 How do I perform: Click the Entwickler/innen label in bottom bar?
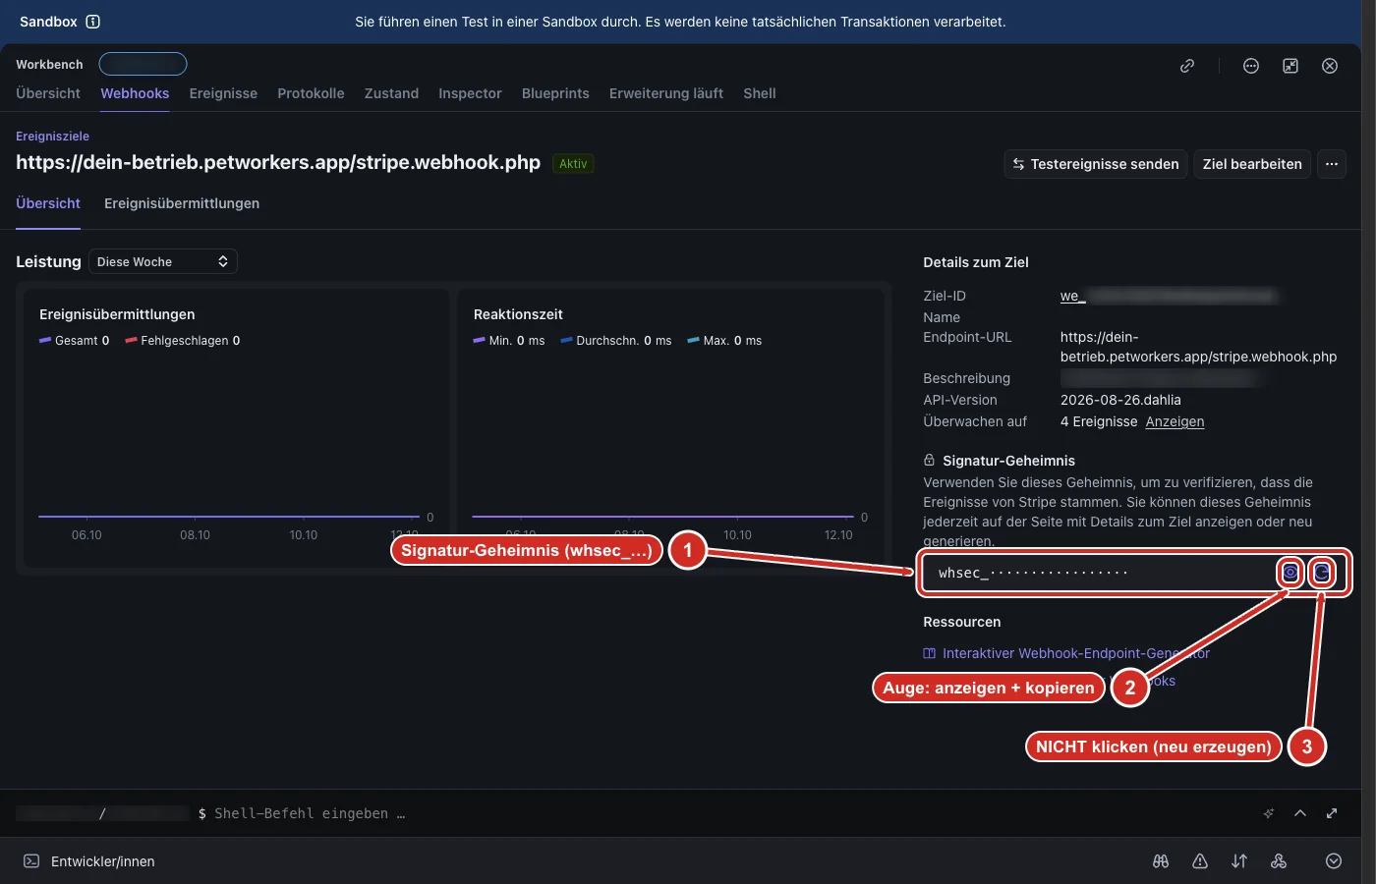click(x=103, y=861)
